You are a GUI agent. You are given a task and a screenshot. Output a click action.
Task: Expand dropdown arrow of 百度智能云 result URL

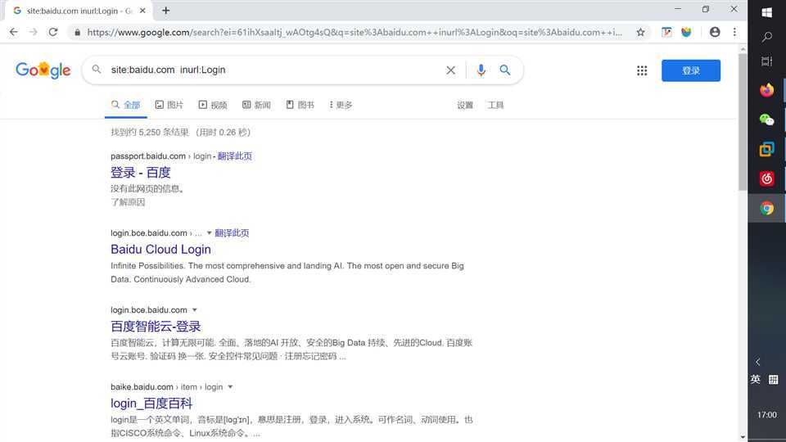pos(195,310)
